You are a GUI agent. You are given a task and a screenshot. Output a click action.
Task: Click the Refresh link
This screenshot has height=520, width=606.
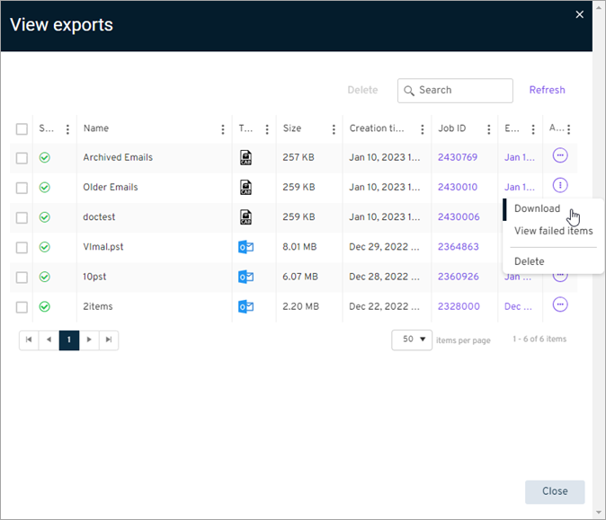tap(547, 90)
